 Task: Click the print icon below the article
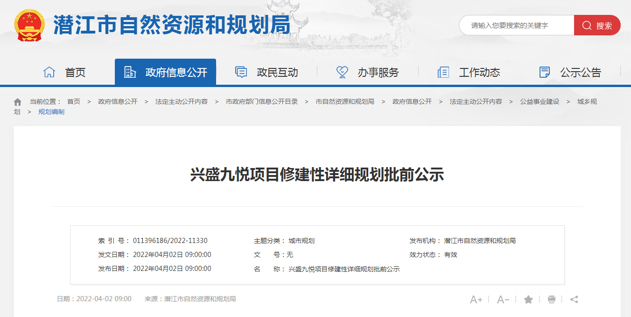pos(551,299)
